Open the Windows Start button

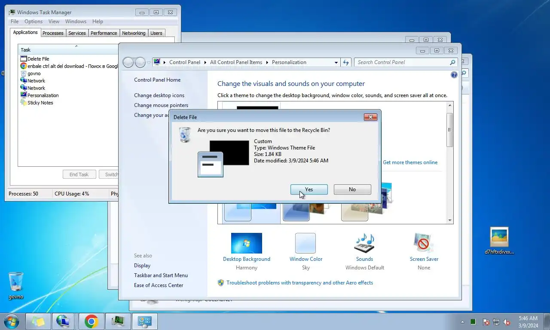(x=11, y=321)
